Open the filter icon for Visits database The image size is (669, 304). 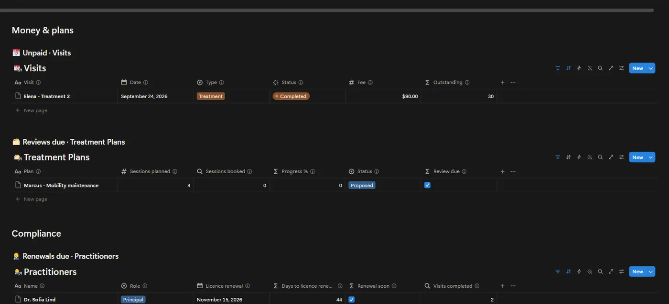(x=558, y=68)
